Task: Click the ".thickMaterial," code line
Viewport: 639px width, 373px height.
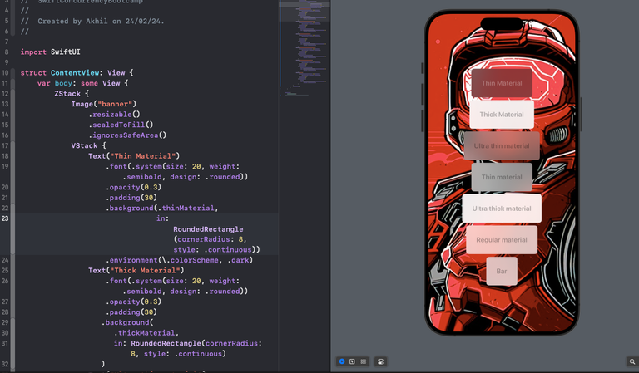Action: 146,333
